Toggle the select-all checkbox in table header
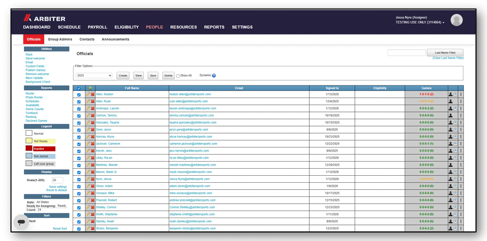This screenshot has height=241, width=487. coord(79,88)
